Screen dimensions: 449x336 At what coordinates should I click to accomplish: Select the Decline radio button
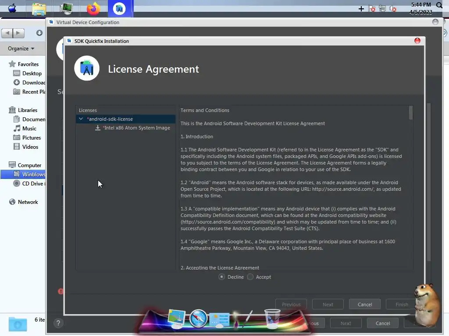(x=221, y=277)
